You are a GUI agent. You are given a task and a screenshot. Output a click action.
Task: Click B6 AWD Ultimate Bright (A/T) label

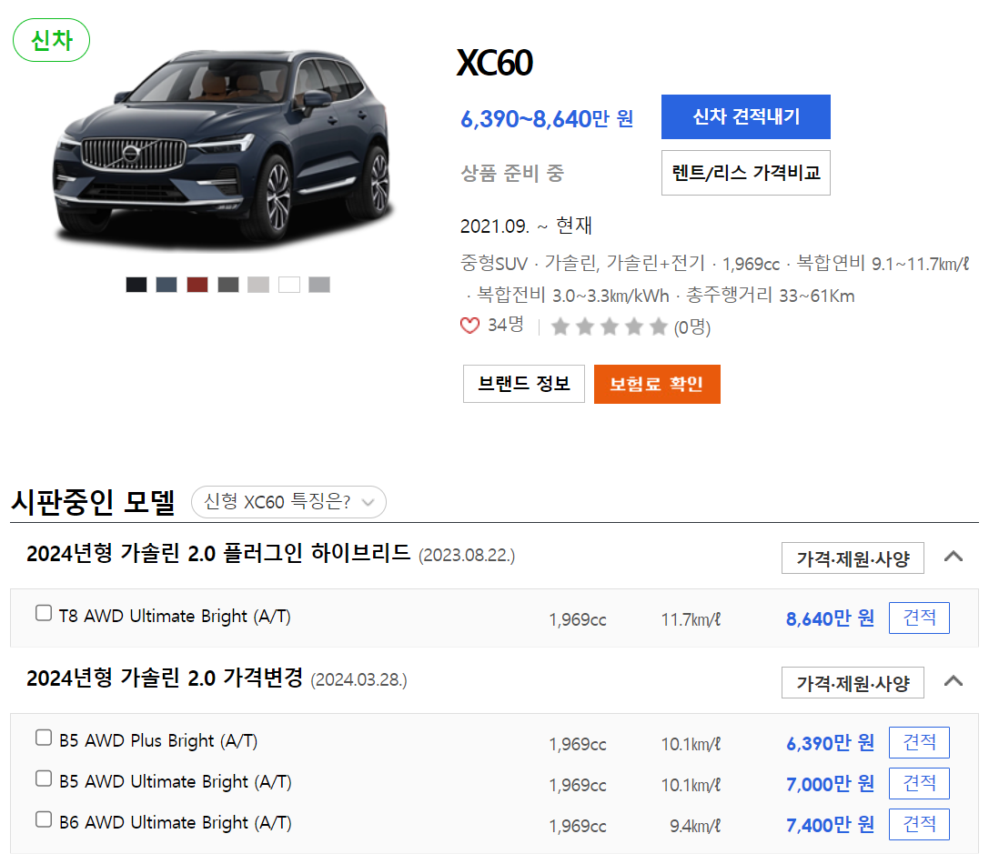click(x=176, y=823)
